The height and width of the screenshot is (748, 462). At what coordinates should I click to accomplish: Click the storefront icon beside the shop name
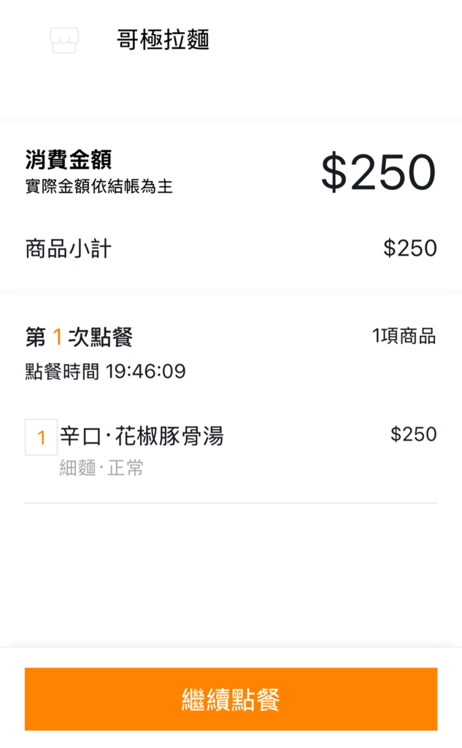click(x=64, y=41)
